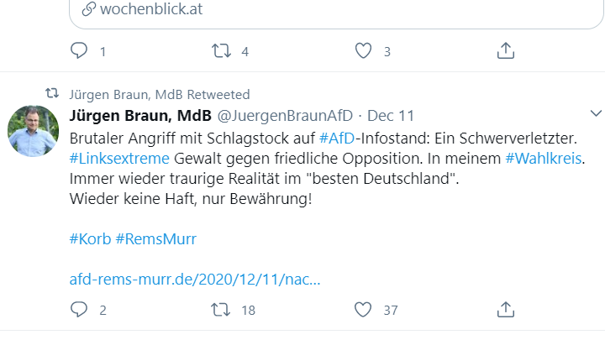Retweet Jürgen Braun's AfD-Infostand tweet
Screen dimensions: 605x340
point(221,310)
